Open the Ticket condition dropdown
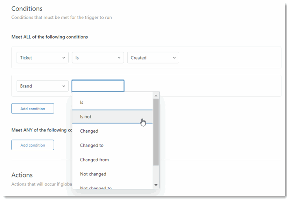 [42, 57]
